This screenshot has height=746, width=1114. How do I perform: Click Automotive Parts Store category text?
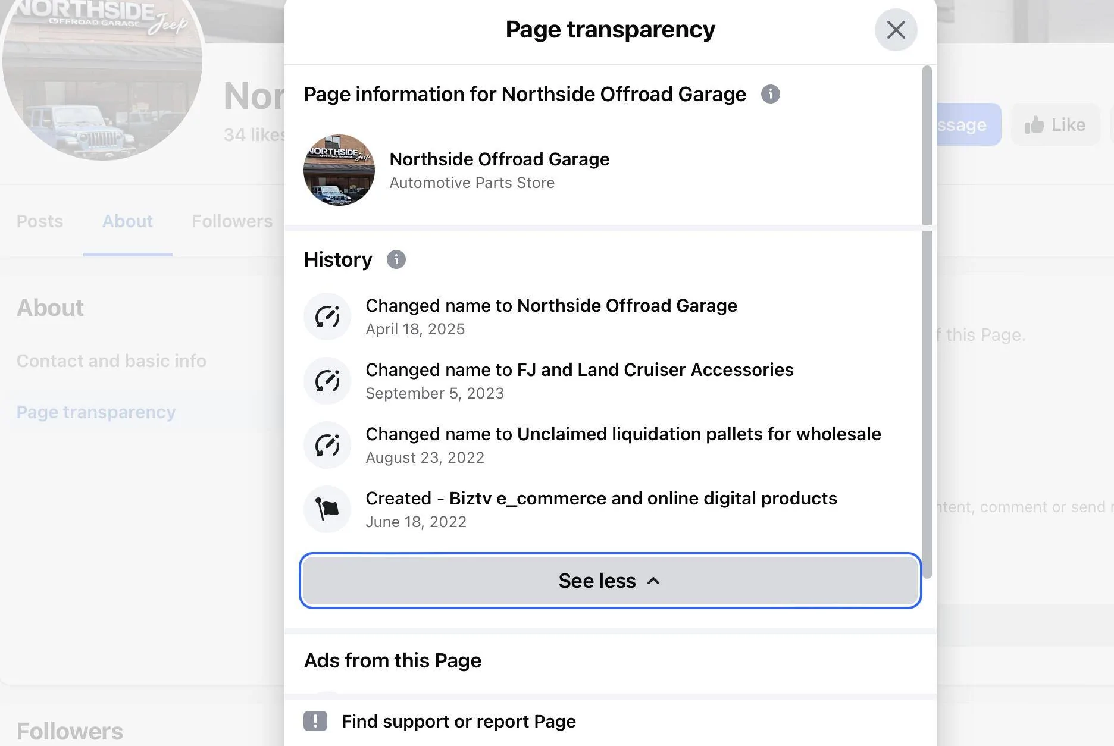pos(472,183)
